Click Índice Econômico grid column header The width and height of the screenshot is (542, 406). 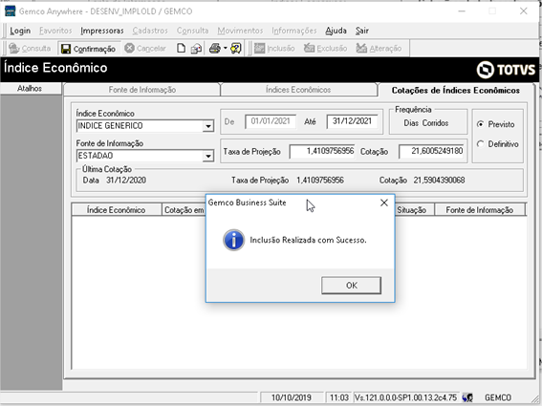coord(117,210)
